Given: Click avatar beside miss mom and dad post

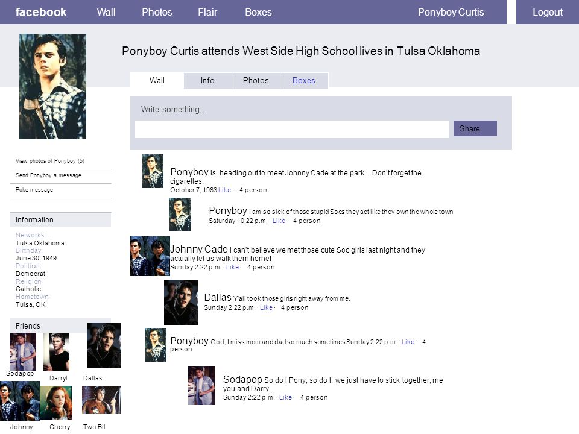Looking at the screenshot, I should click(x=156, y=345).
